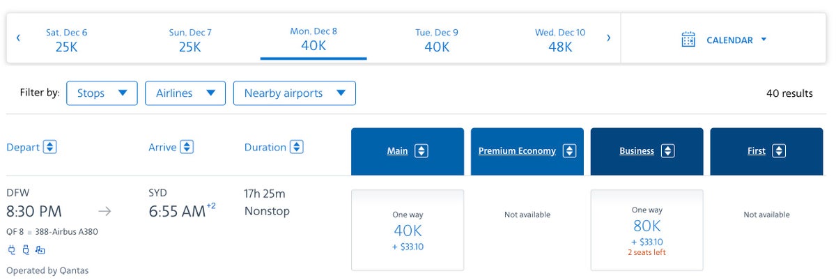
Task: Open the Premium Economy column header link
Action: pos(517,151)
